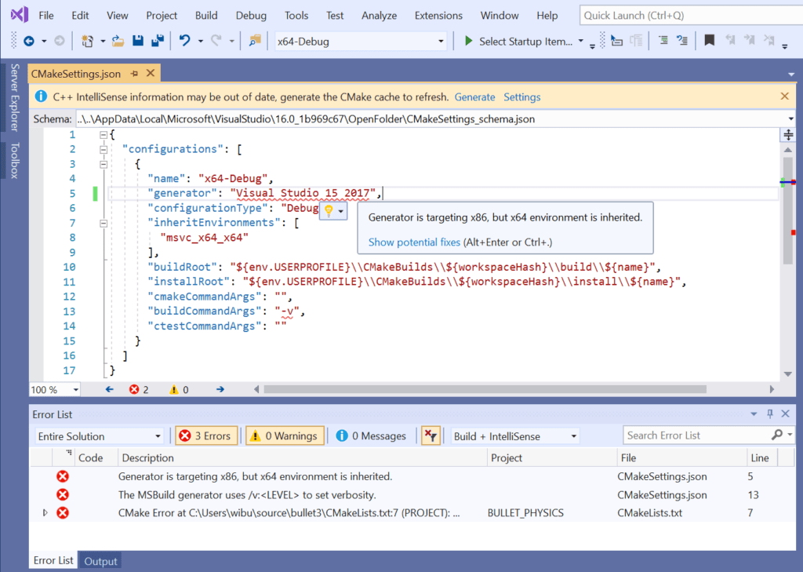Open the Debug menu
This screenshot has width=803, height=572.
tap(250, 15)
